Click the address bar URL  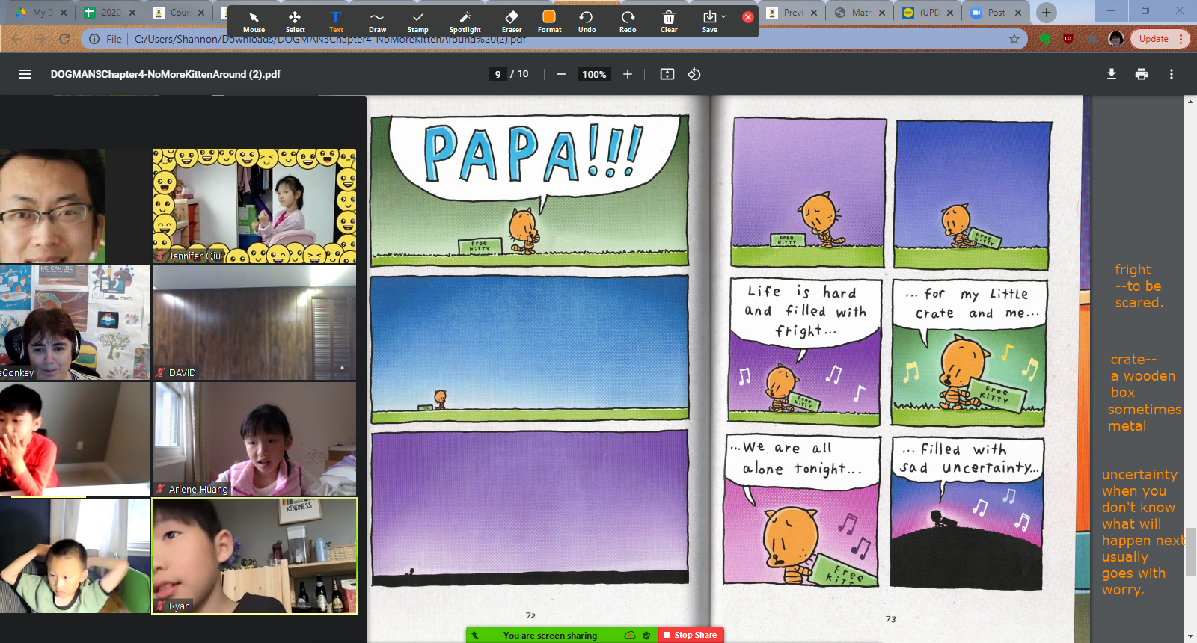329,39
